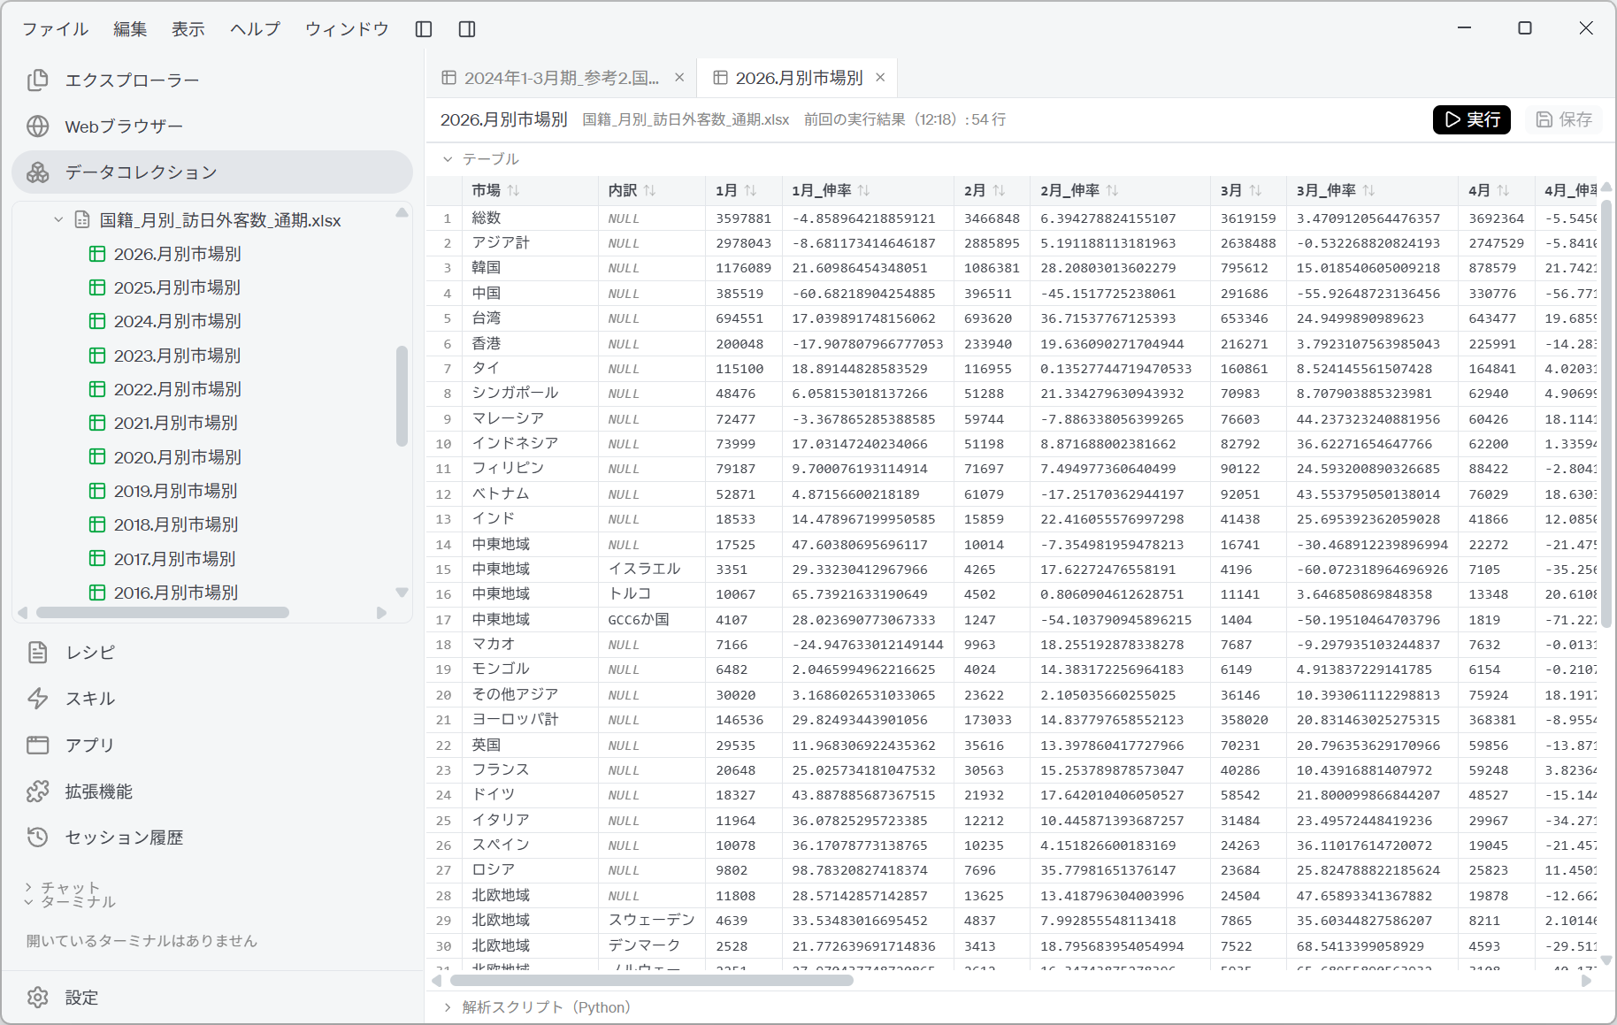Sort by the 4月 column sort icon
The height and width of the screenshot is (1025, 1617).
tap(1504, 191)
